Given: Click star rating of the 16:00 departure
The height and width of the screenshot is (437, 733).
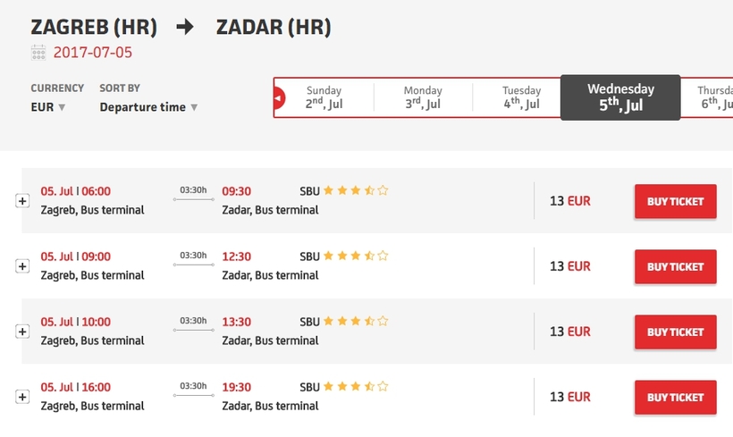Looking at the screenshot, I should 356,387.
